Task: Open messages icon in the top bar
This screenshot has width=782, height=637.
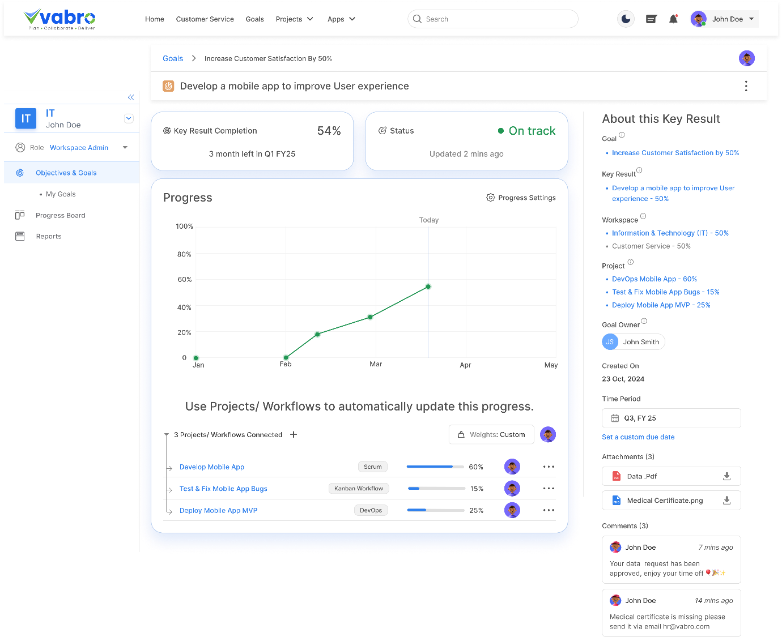Action: point(651,19)
